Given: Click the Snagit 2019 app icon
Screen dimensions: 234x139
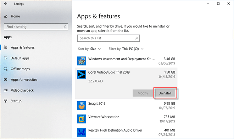Looking at the screenshot, I should point(82,105).
